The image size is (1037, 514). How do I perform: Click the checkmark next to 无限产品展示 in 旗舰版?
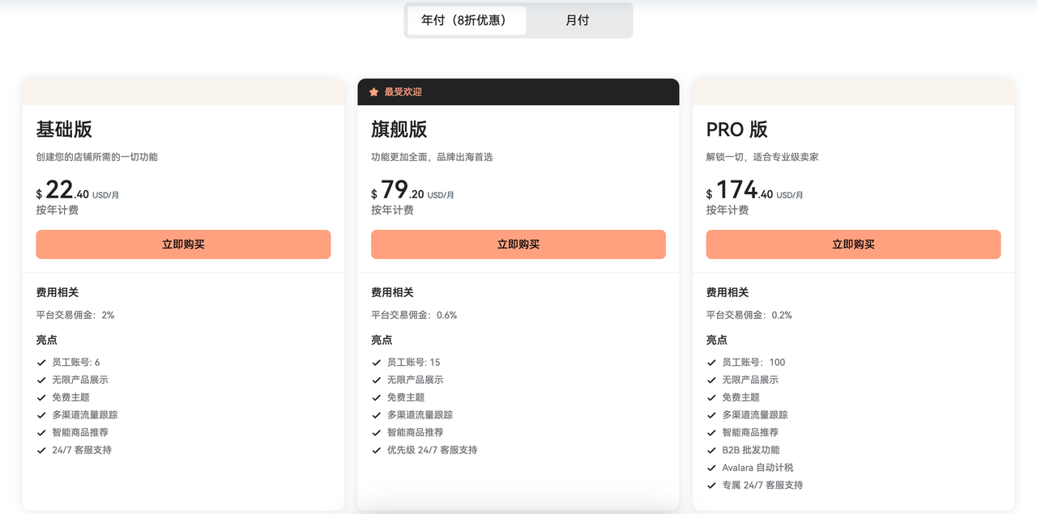pos(376,380)
